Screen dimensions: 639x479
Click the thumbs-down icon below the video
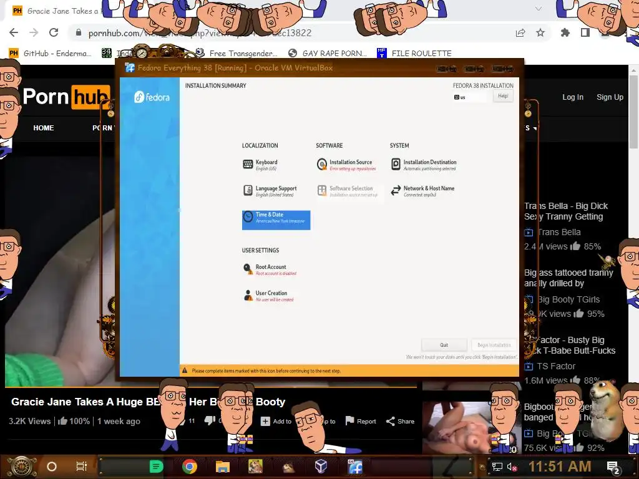[210, 420]
